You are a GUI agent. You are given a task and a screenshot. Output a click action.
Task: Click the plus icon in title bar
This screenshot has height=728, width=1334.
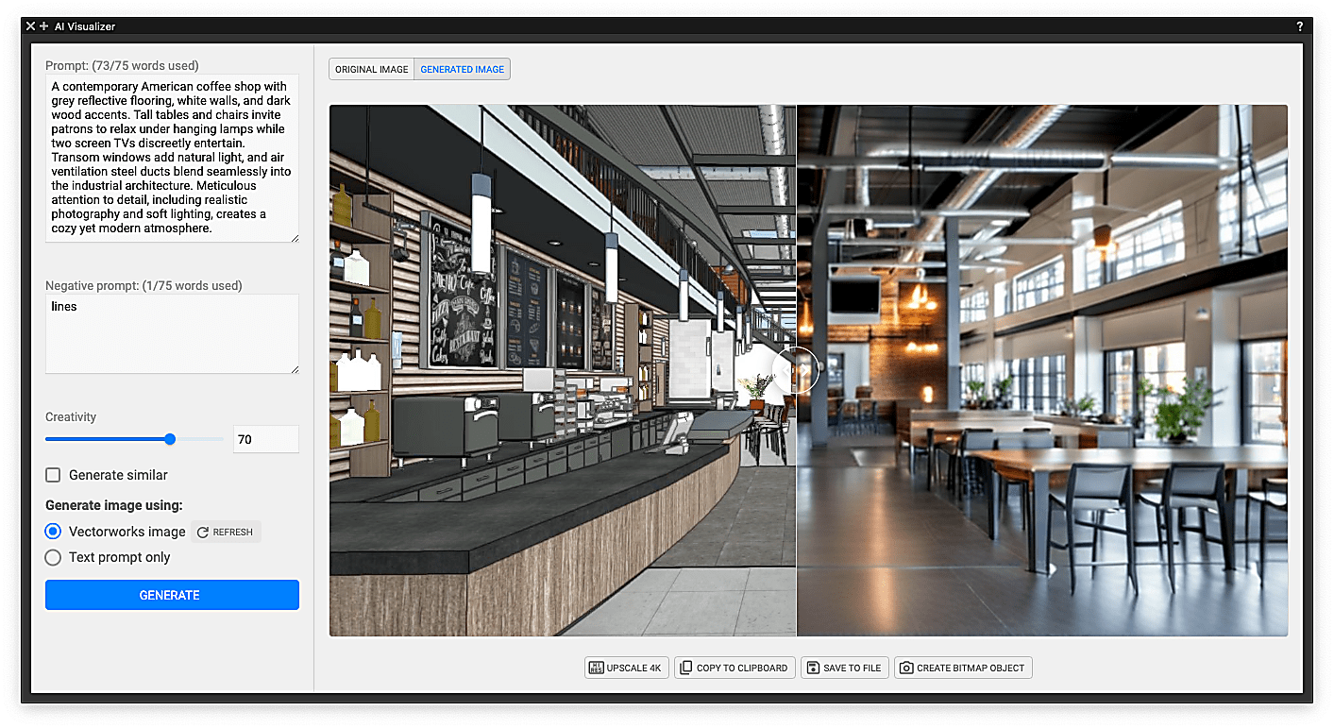click(x=43, y=26)
